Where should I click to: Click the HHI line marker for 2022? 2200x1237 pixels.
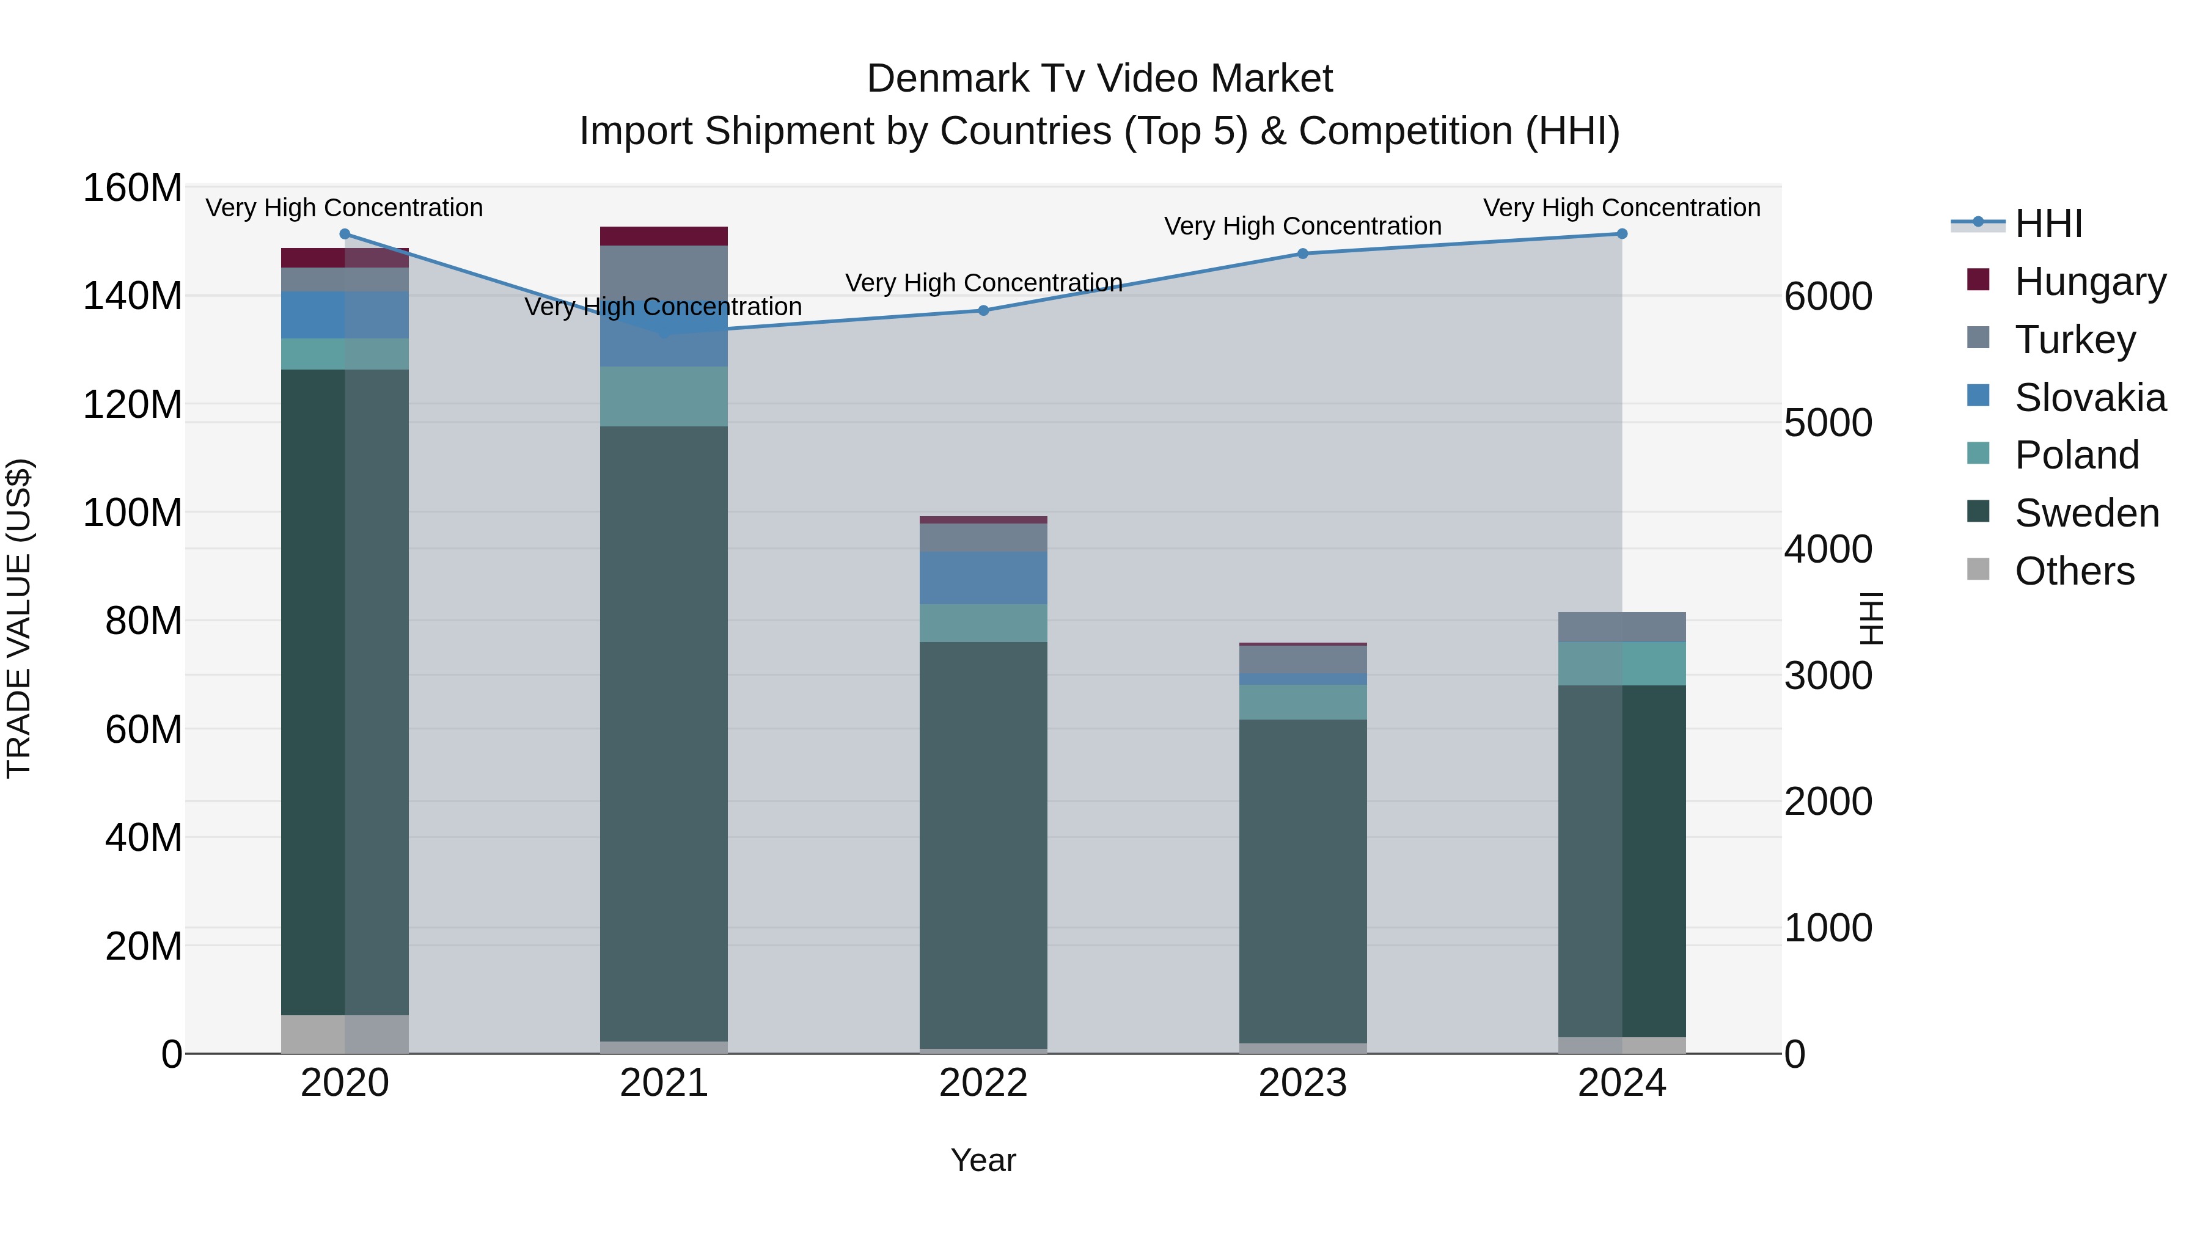(x=983, y=311)
